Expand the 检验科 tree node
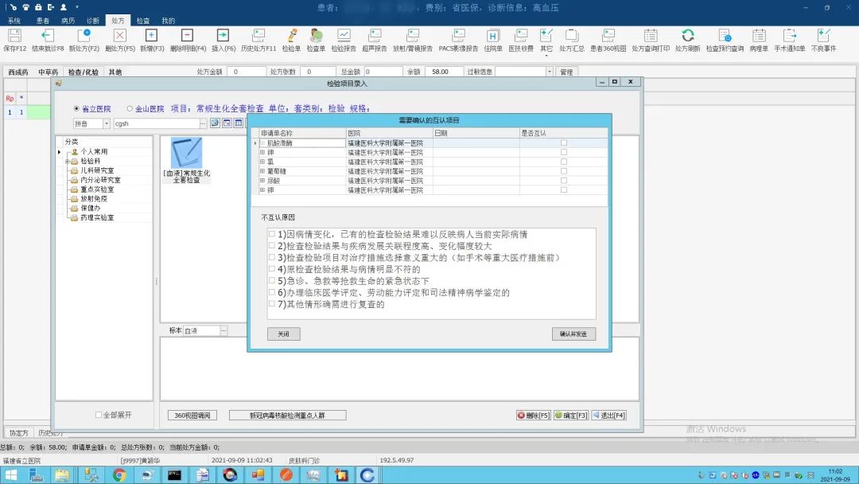The width and height of the screenshot is (859, 484). click(x=68, y=161)
